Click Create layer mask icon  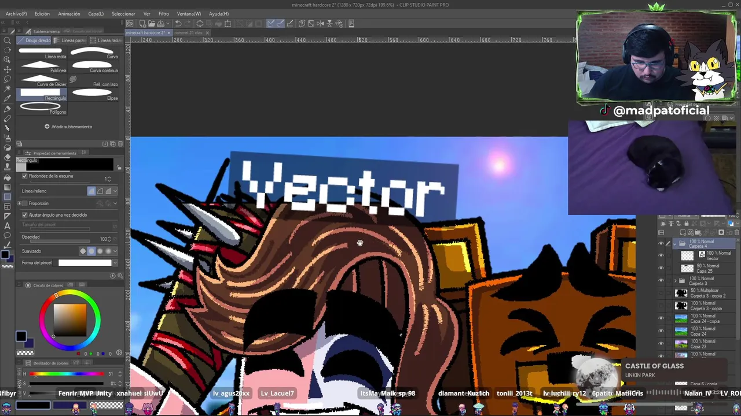click(721, 232)
